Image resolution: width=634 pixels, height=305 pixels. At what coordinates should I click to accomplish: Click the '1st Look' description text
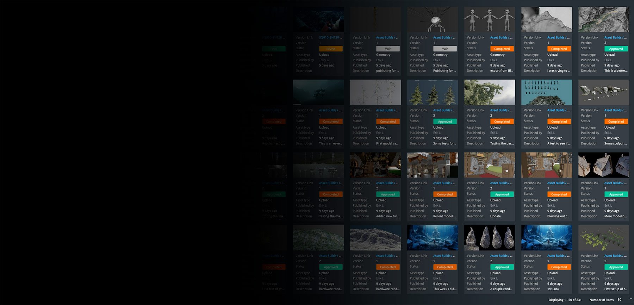(553, 289)
